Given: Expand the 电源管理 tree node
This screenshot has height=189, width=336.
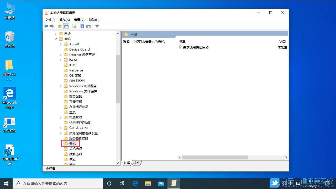Looking at the screenshot, I should tap(61, 117).
